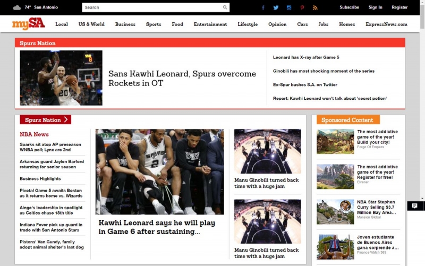This screenshot has width=425, height=266.
Task: Click the 74° San Antonio weather text
Action: pyautogui.click(x=41, y=7)
